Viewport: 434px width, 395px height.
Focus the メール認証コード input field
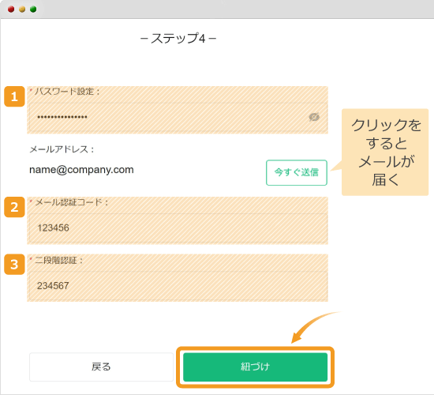pyautogui.click(x=178, y=228)
